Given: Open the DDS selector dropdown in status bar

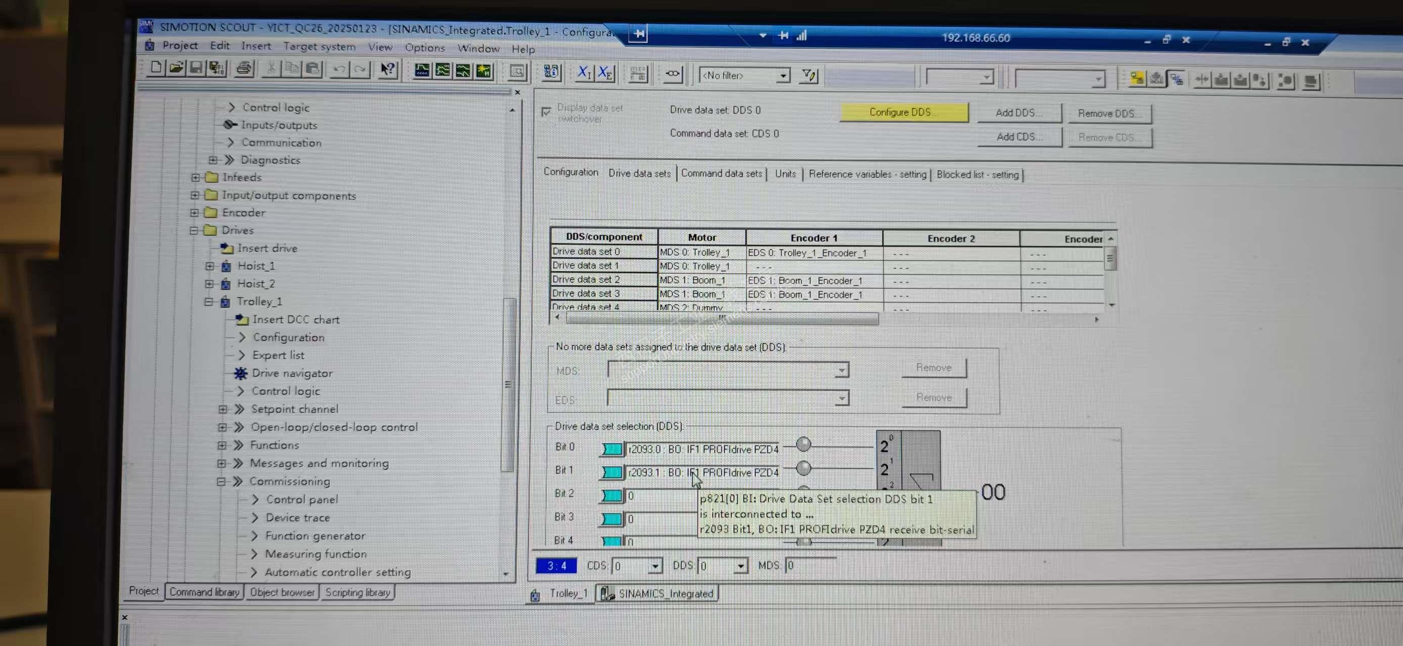Looking at the screenshot, I should [x=740, y=566].
